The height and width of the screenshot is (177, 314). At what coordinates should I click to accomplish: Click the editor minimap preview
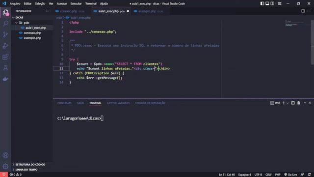297,23
